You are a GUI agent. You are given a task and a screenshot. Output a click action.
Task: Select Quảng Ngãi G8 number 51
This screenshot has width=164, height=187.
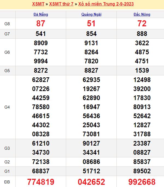coord(91,24)
